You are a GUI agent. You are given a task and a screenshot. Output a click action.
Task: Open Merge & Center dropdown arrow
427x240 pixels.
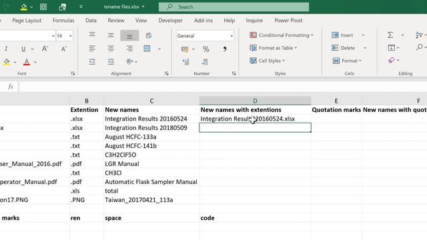click(x=159, y=49)
